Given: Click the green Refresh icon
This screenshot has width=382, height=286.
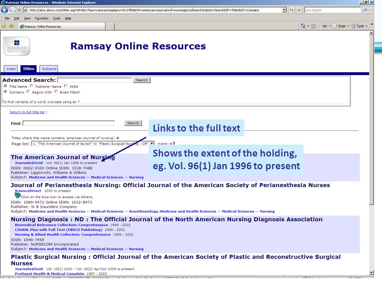Looking at the screenshot, I should pyautogui.click(x=292, y=10).
